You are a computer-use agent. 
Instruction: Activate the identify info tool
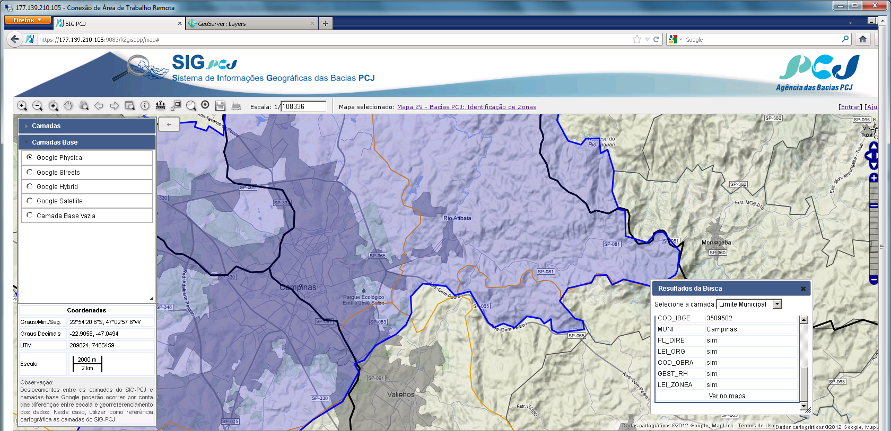145,105
